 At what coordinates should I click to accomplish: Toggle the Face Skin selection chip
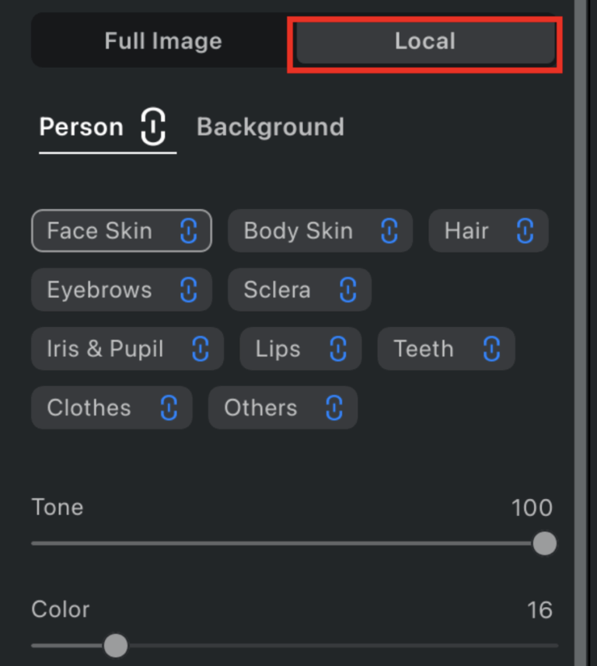[x=99, y=230]
